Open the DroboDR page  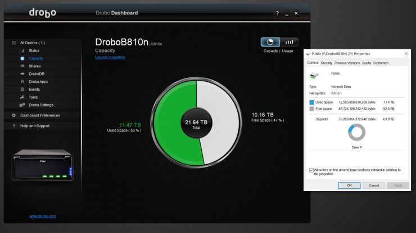[x=37, y=74]
